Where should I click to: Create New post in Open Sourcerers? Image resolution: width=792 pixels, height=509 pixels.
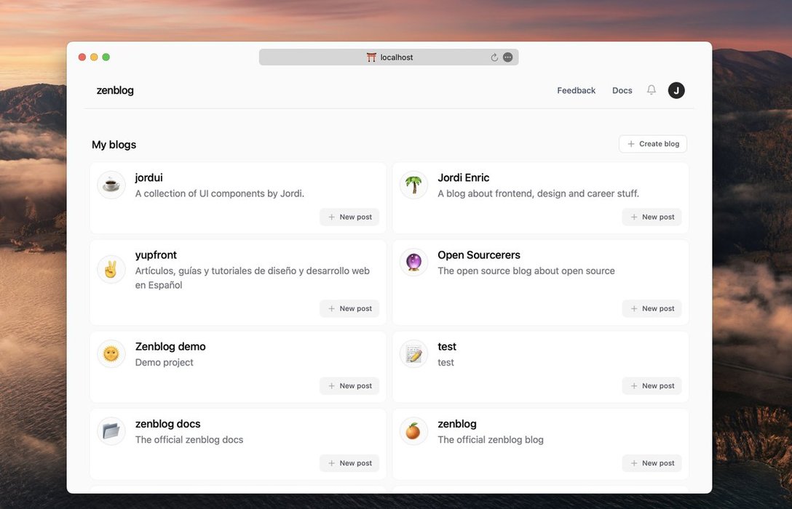(x=652, y=309)
